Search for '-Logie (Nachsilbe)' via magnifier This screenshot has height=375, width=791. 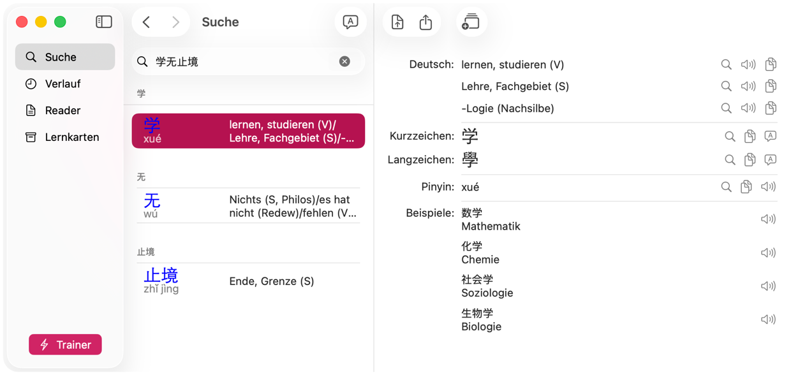click(726, 108)
